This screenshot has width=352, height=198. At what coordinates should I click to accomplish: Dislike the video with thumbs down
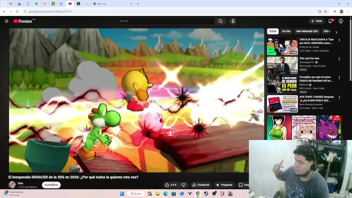184,185
